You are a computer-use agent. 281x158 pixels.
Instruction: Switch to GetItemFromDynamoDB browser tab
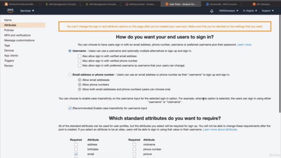click(20, 4)
